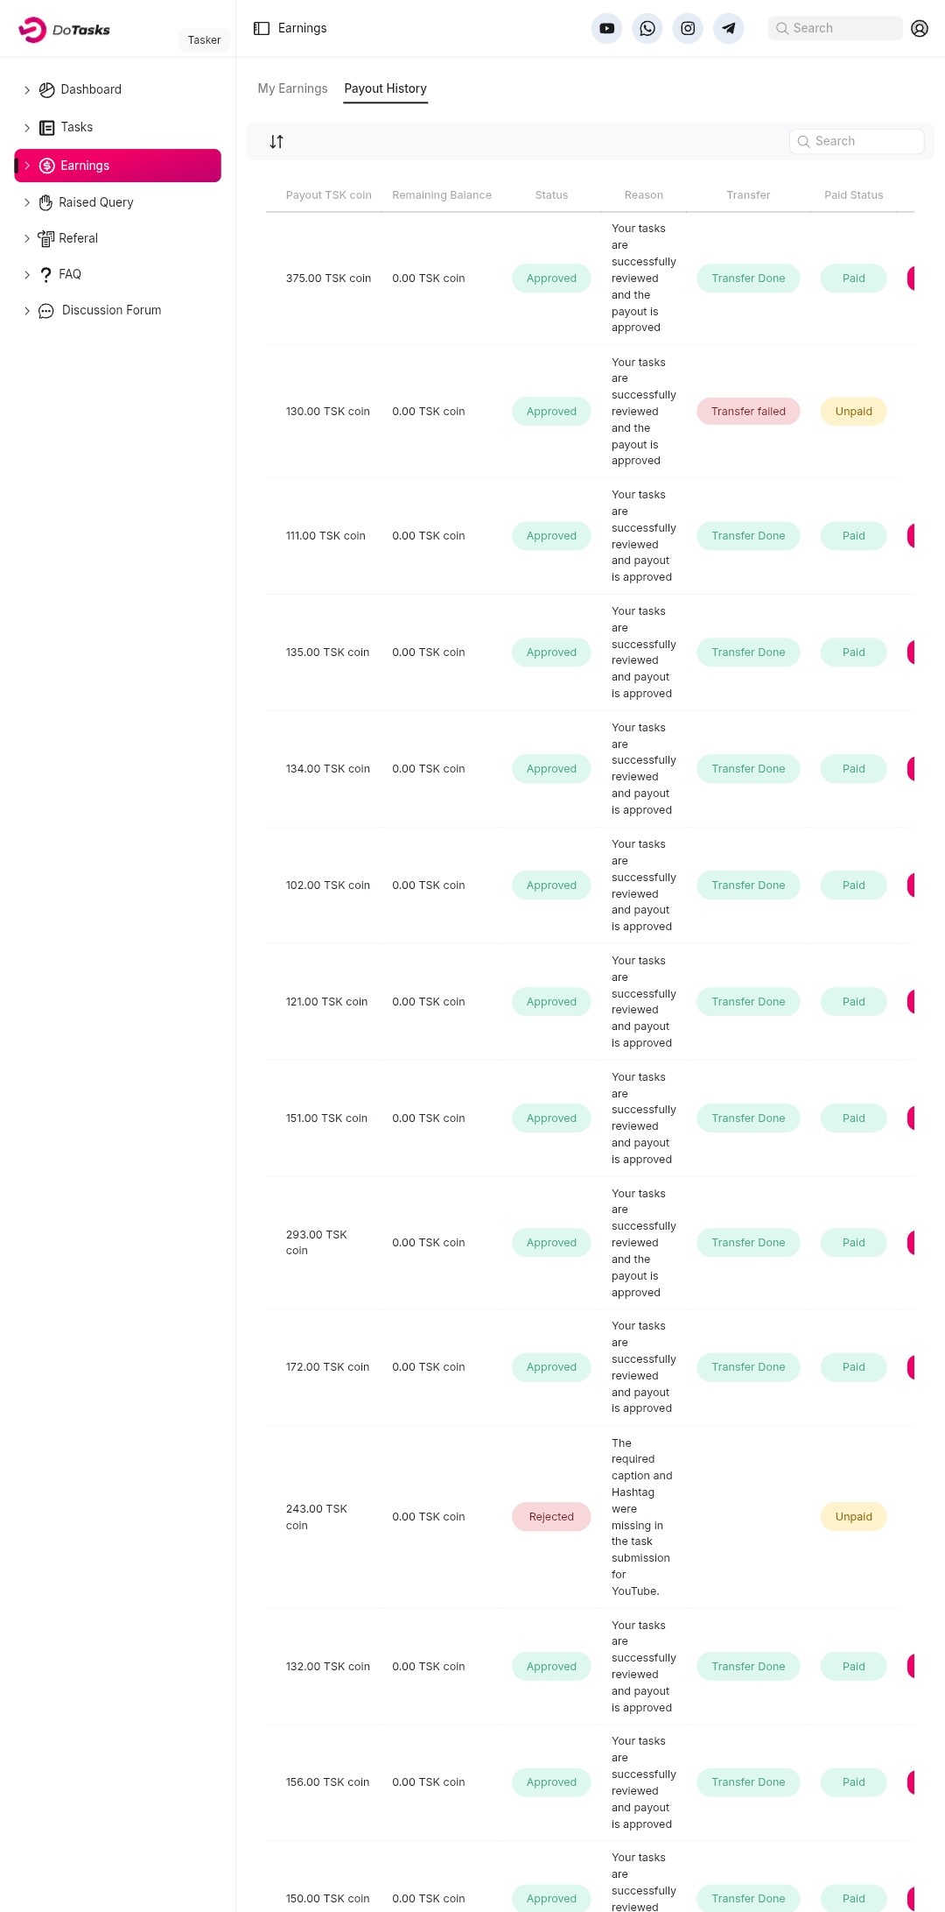
Task: Open the FAQ sidebar item
Action: click(70, 274)
